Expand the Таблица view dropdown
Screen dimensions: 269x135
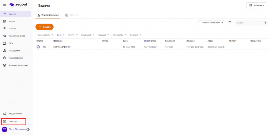click(x=256, y=5)
